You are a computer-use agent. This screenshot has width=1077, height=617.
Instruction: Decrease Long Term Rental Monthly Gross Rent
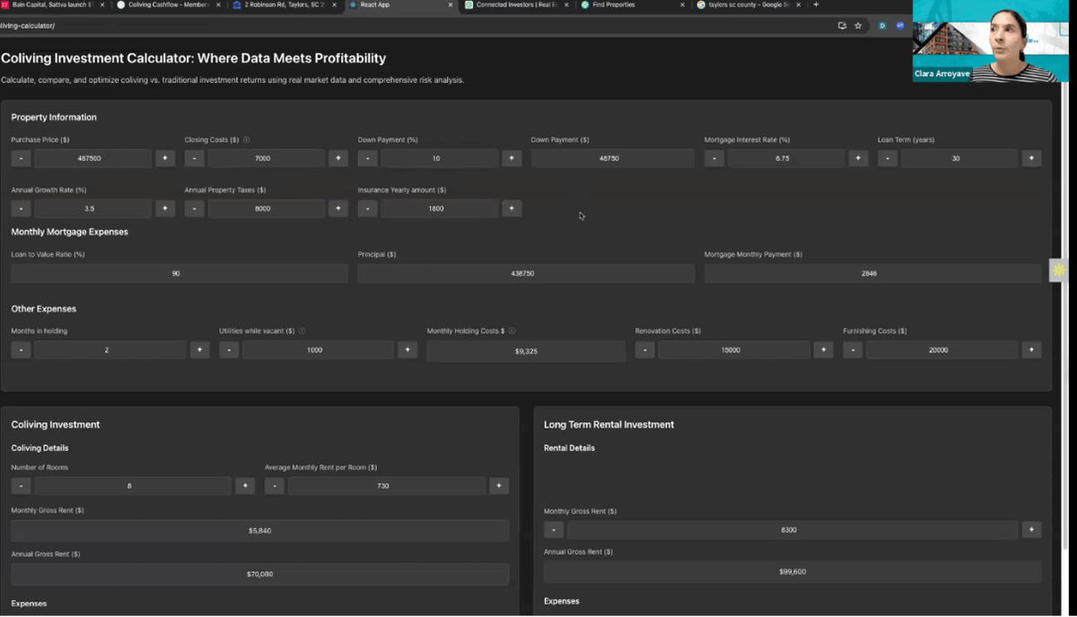pyautogui.click(x=554, y=530)
